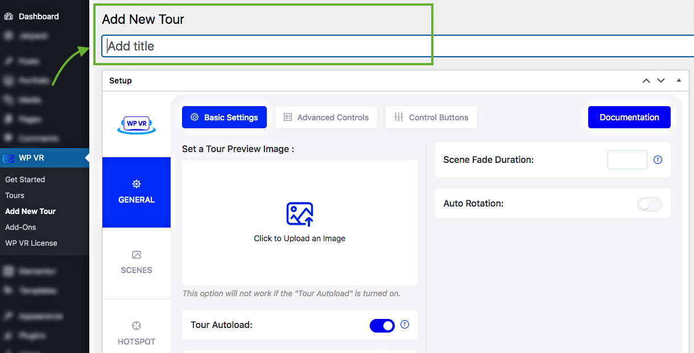Image resolution: width=694 pixels, height=353 pixels.
Task: Click the Scene Fade Duration input box
Action: (627, 160)
